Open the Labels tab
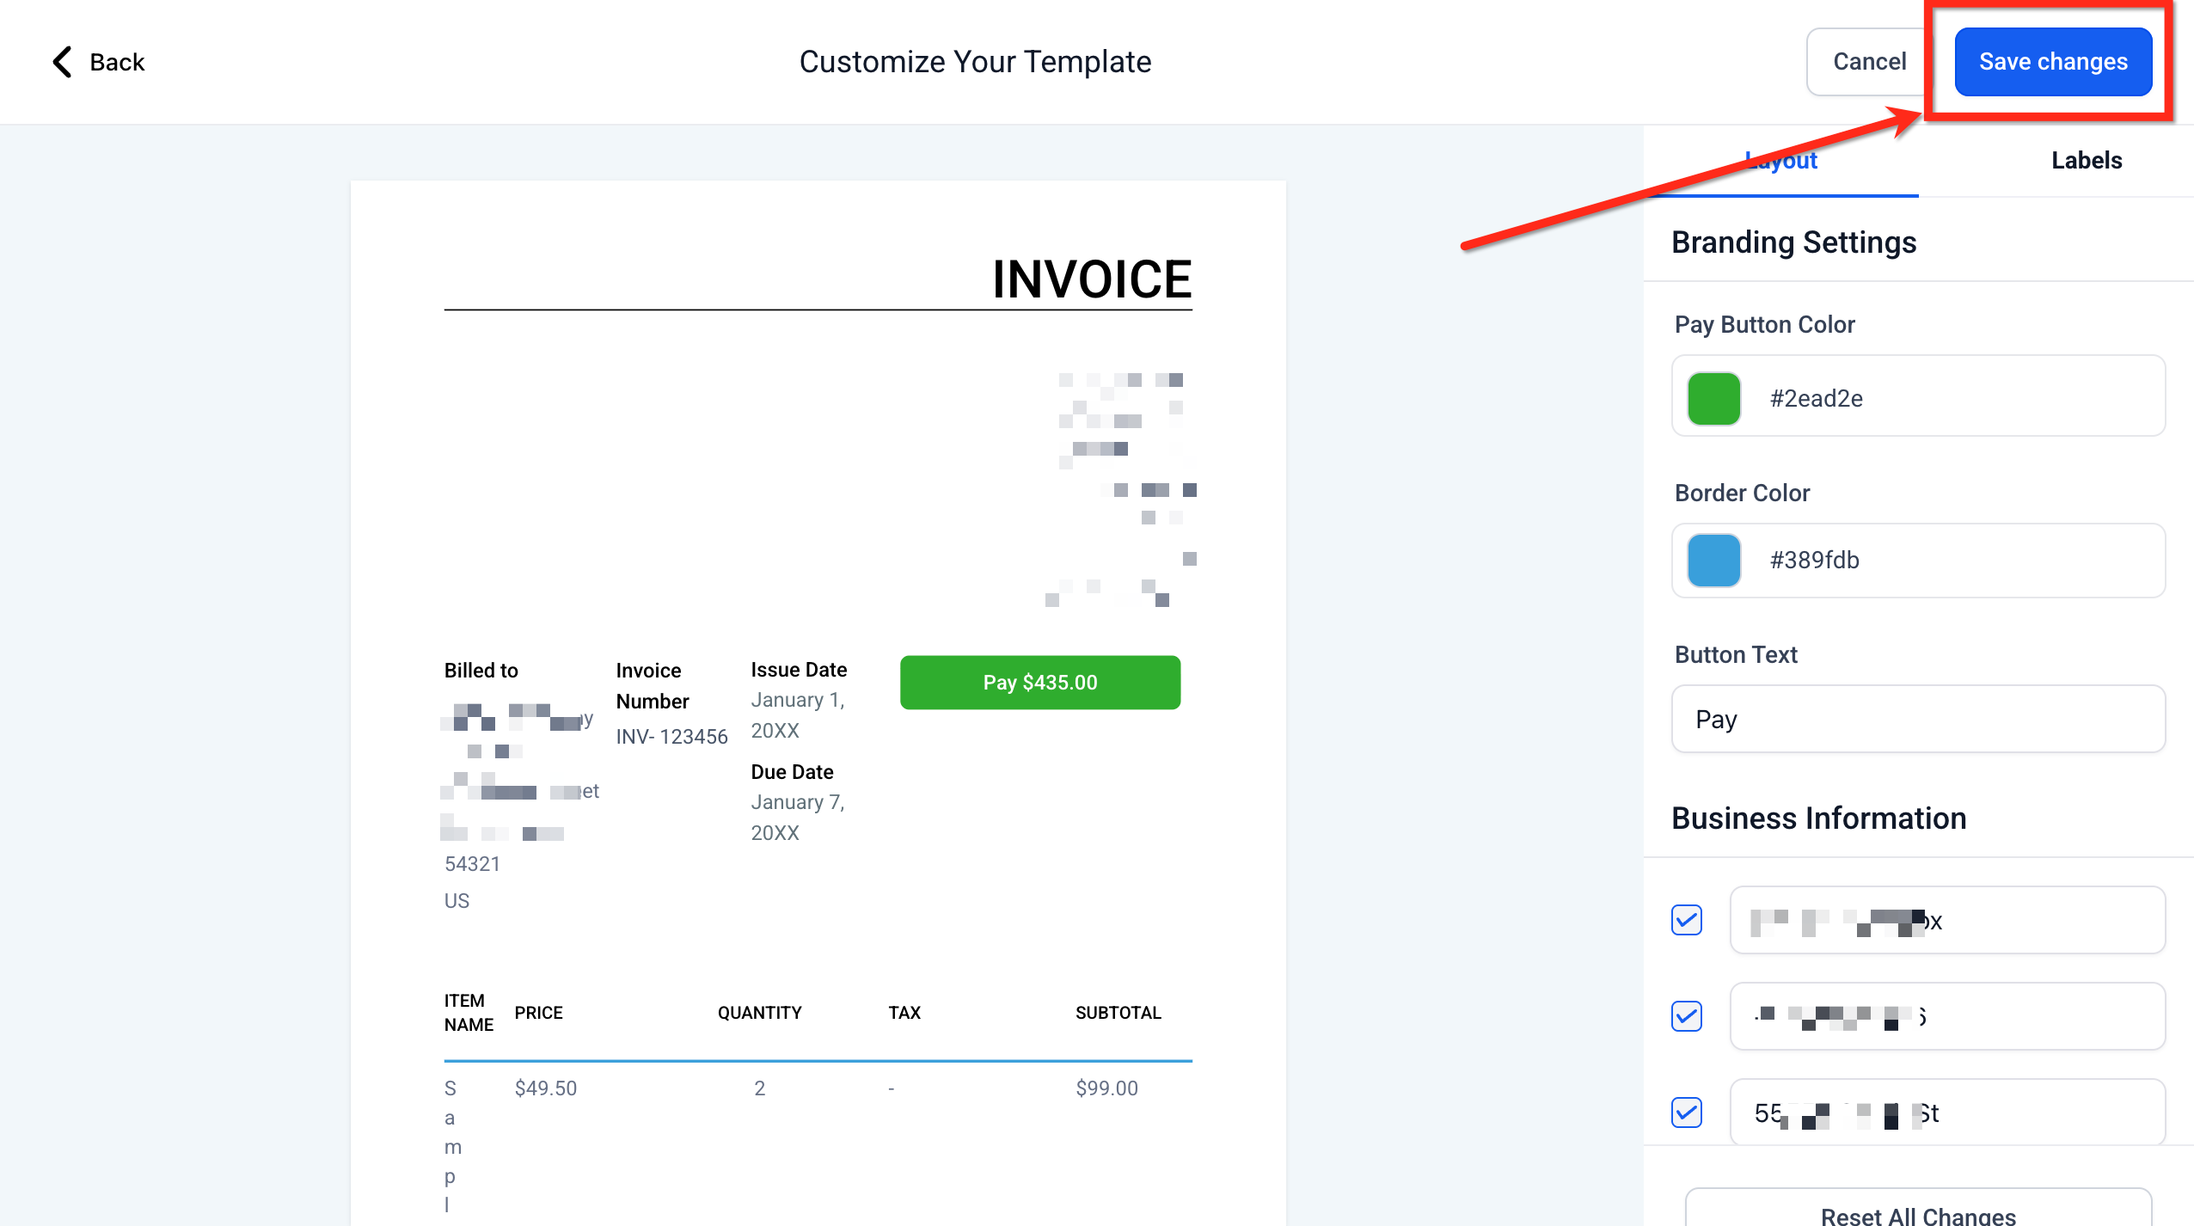Image resolution: width=2194 pixels, height=1226 pixels. point(2086,161)
